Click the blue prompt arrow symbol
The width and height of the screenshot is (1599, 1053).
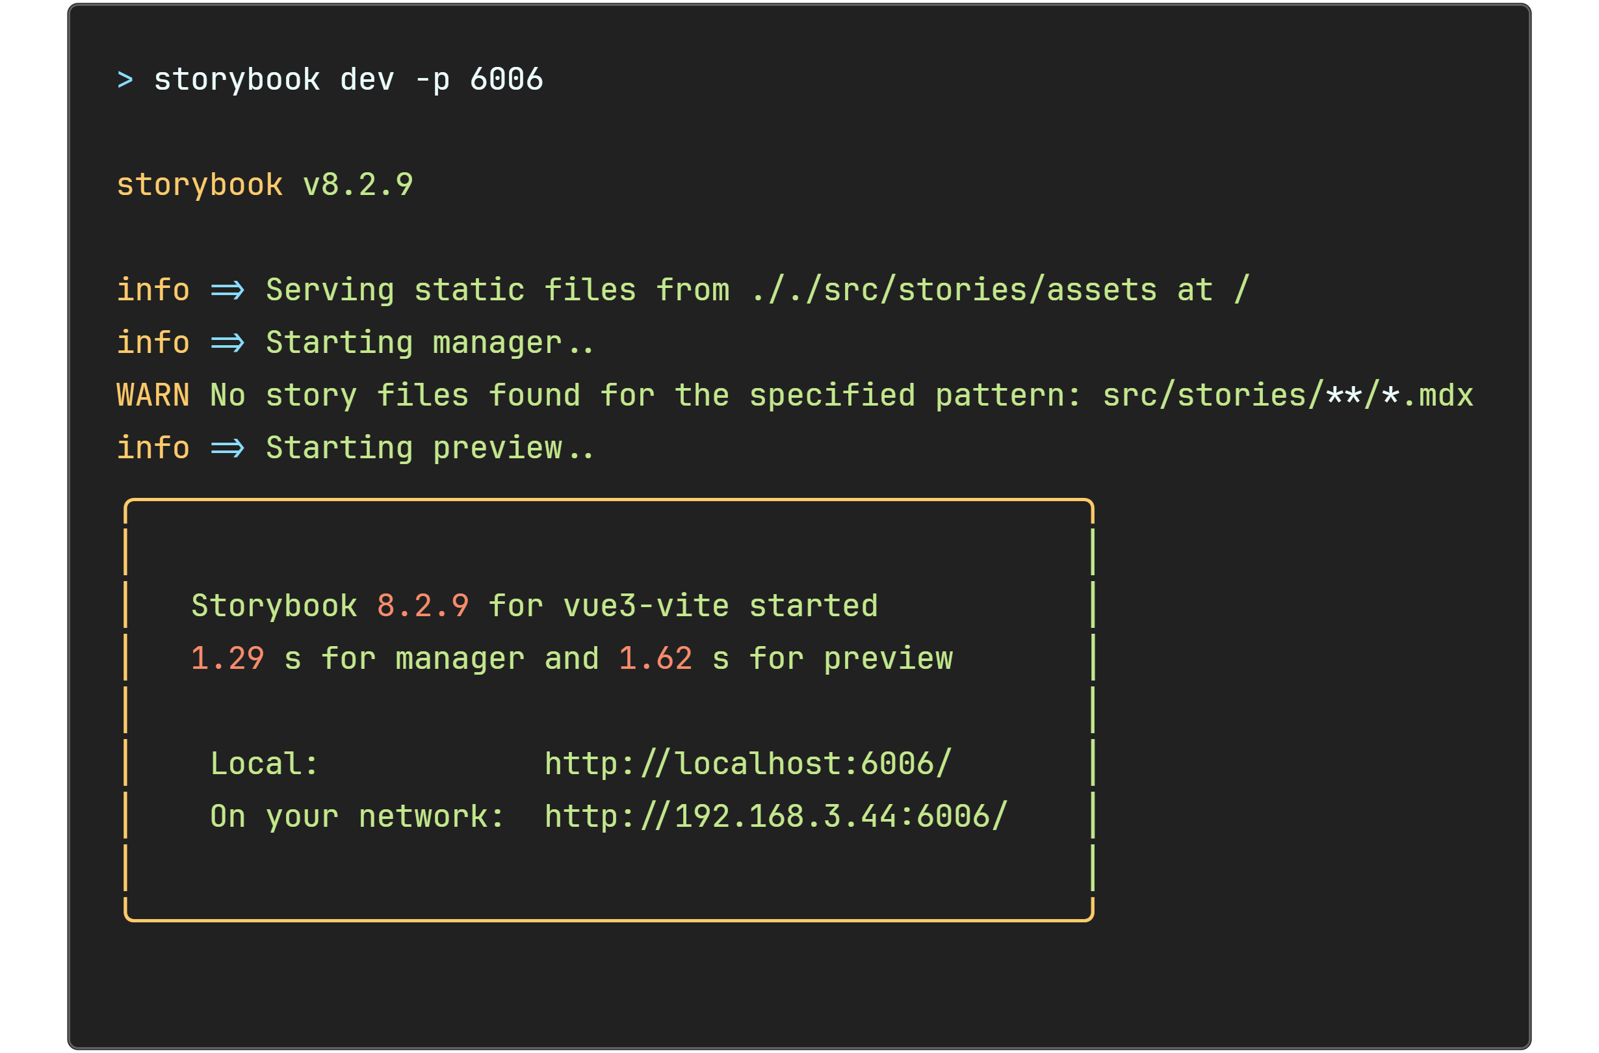click(x=125, y=80)
